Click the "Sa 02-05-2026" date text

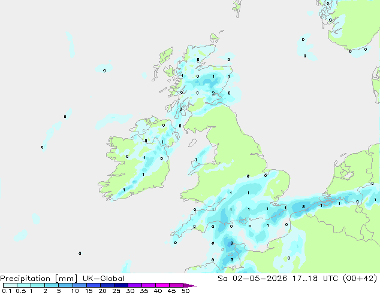click(252, 279)
